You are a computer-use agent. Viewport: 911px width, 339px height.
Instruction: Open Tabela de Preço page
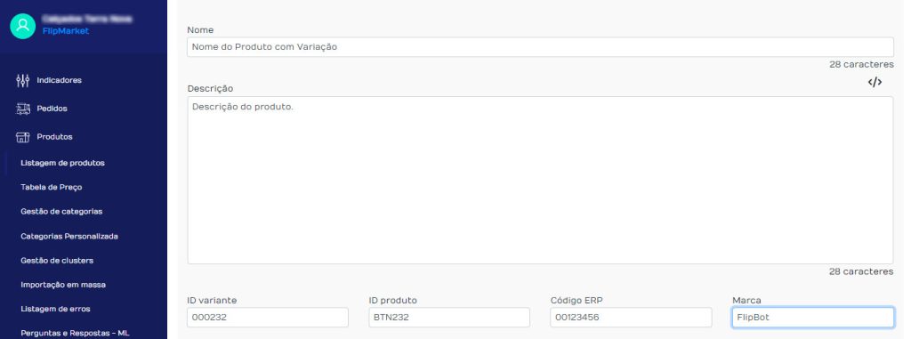pyautogui.click(x=51, y=187)
